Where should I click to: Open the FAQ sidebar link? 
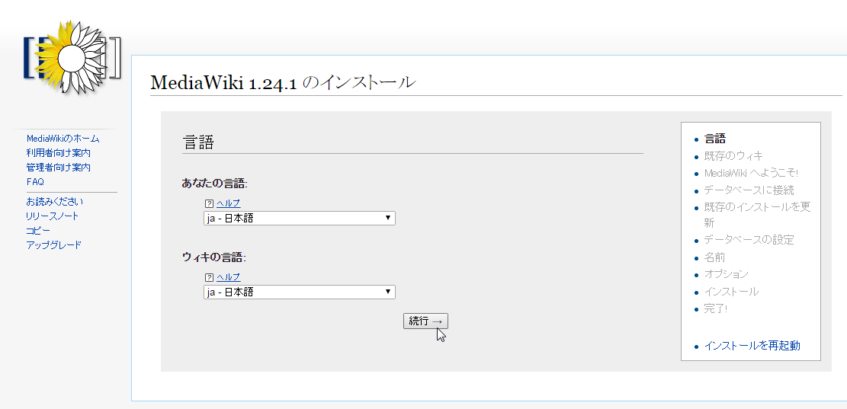pyautogui.click(x=35, y=182)
